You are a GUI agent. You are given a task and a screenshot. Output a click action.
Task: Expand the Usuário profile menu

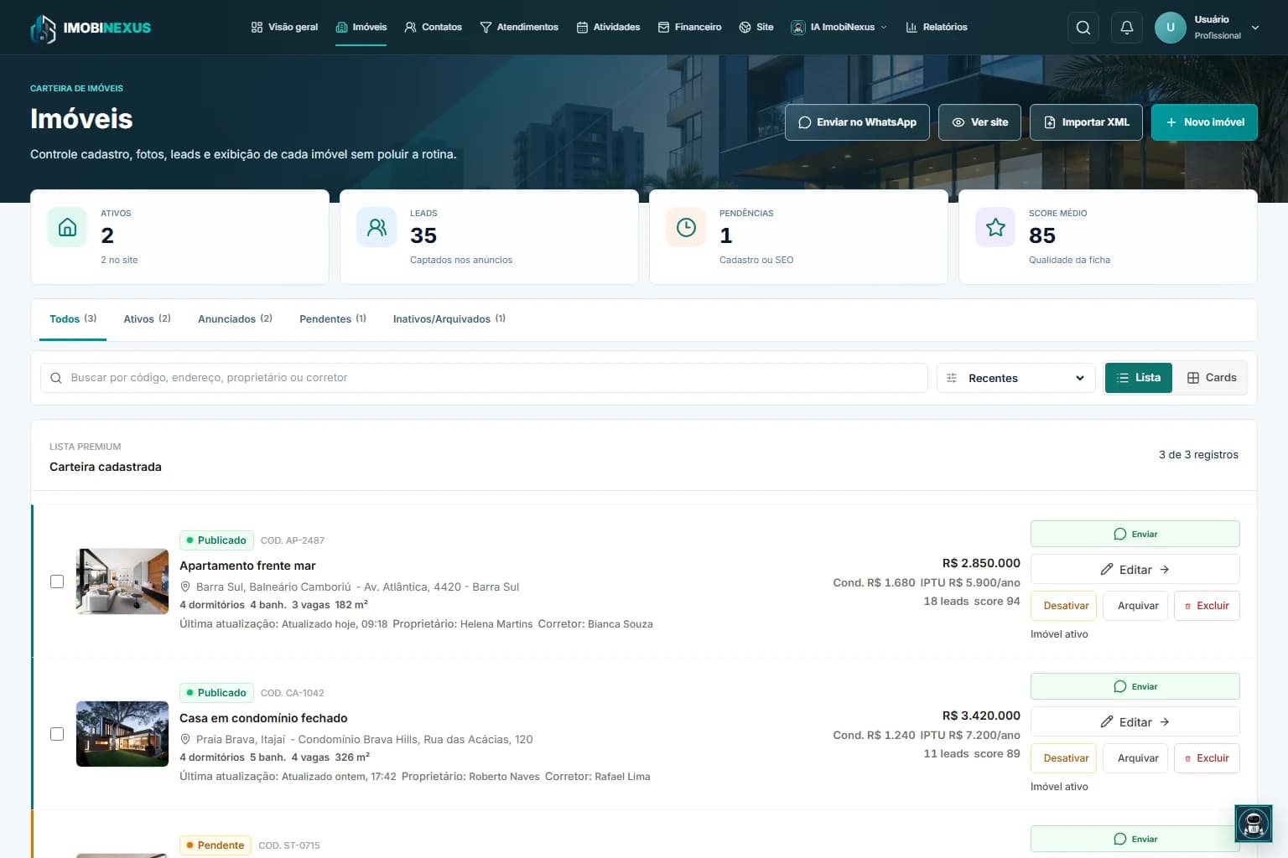coord(1207,28)
